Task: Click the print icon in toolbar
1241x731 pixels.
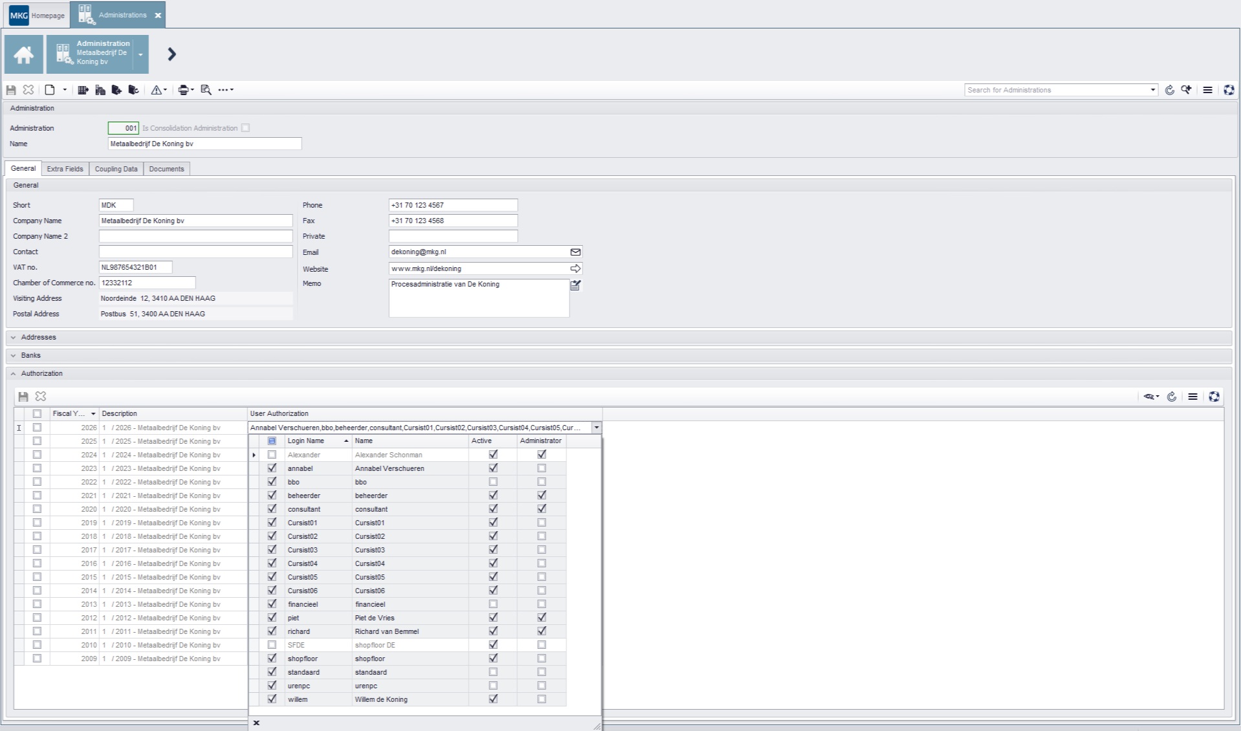Action: pyautogui.click(x=183, y=90)
